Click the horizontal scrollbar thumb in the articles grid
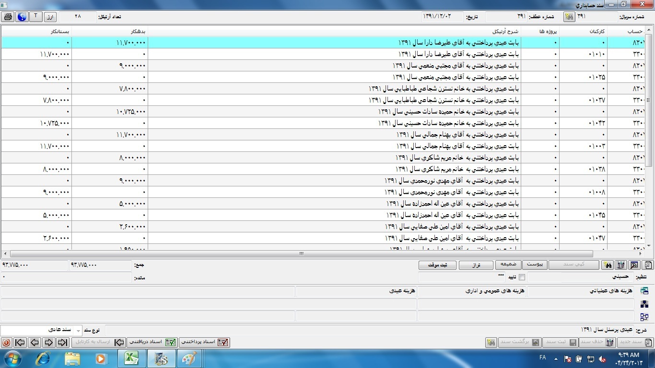The image size is (655, 368). (302, 254)
